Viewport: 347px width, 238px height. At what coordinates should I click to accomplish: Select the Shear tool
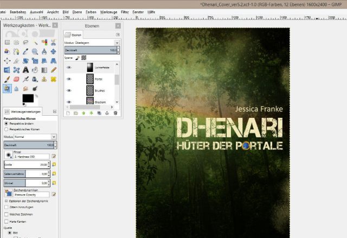coord(44,61)
